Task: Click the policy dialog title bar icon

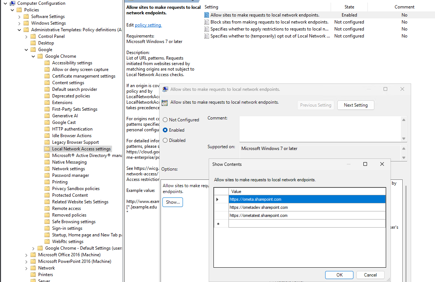Action: [x=165, y=89]
